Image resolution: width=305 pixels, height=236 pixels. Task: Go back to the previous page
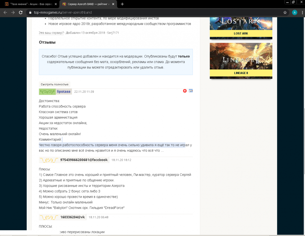5,12
